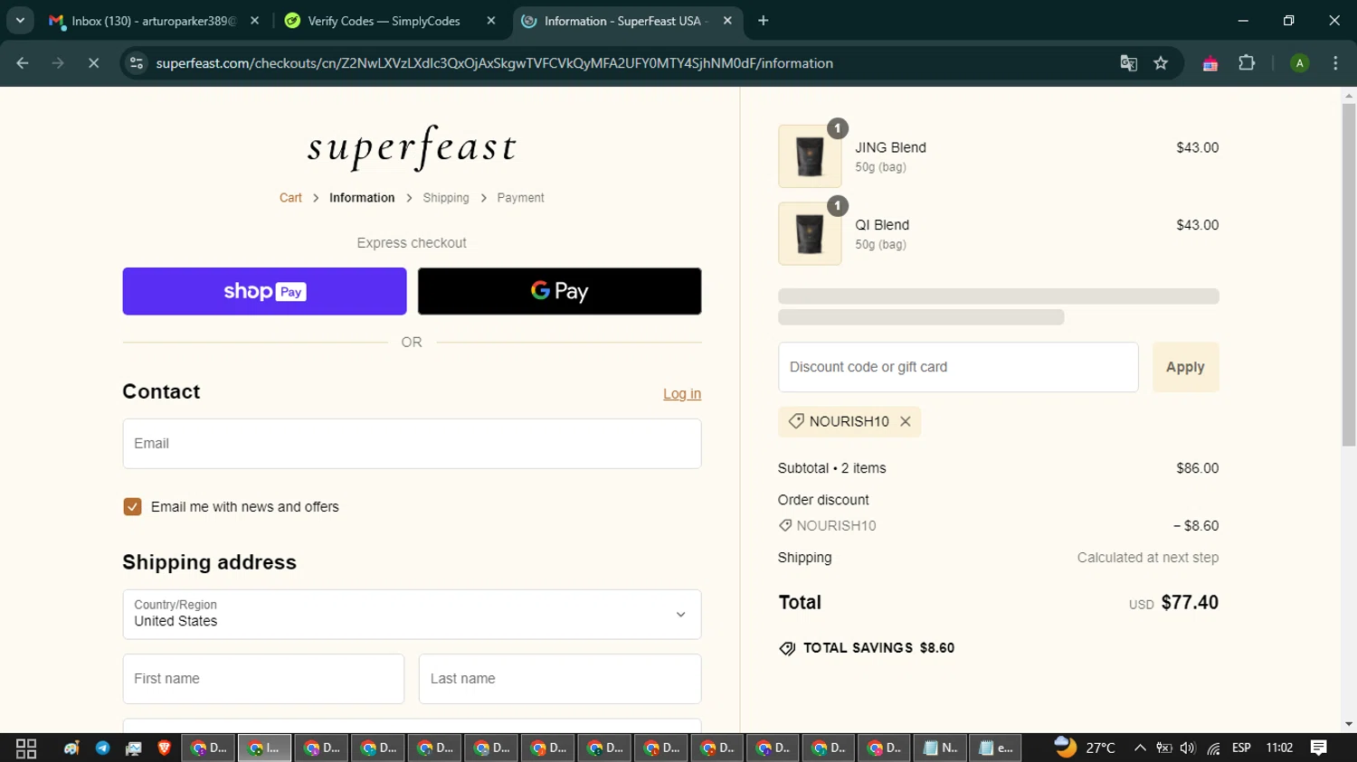Open the pink gift extension icon
The height and width of the screenshot is (762, 1357).
point(1210,63)
